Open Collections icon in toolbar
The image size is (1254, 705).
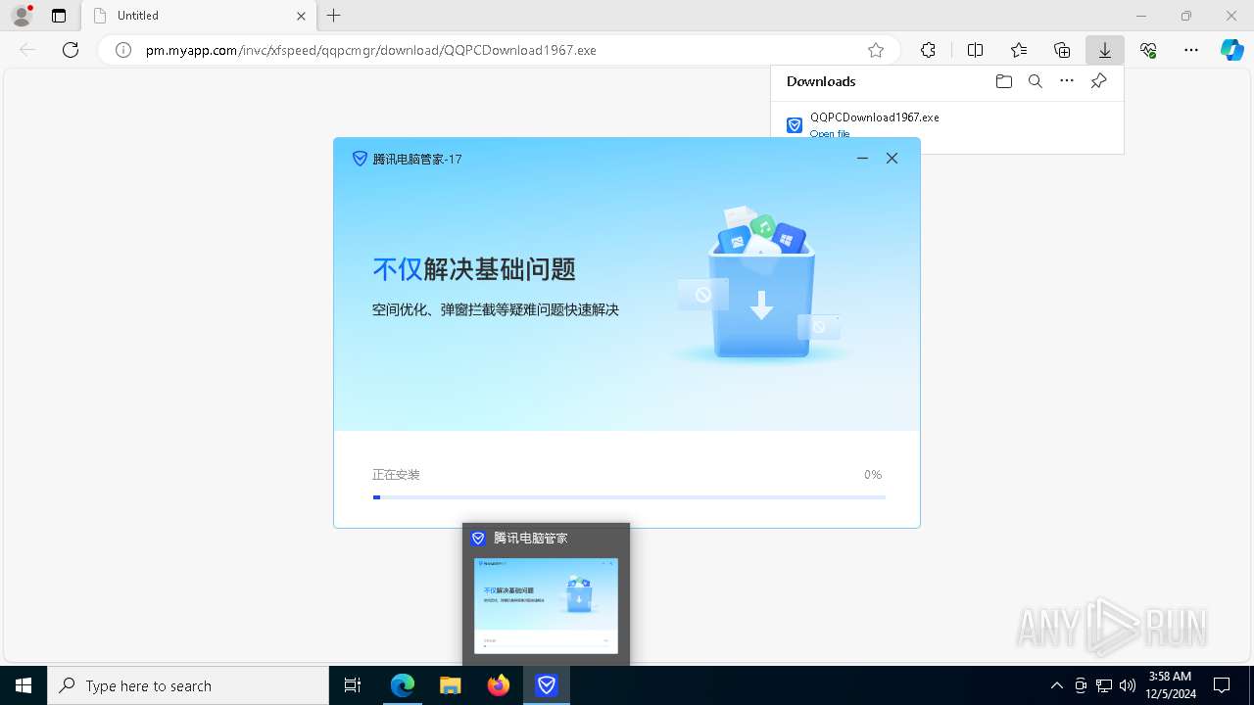point(1062,50)
